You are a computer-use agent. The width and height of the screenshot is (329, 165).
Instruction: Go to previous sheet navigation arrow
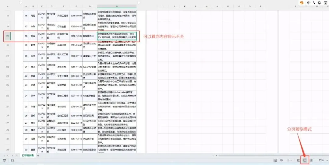[x=8, y=156]
